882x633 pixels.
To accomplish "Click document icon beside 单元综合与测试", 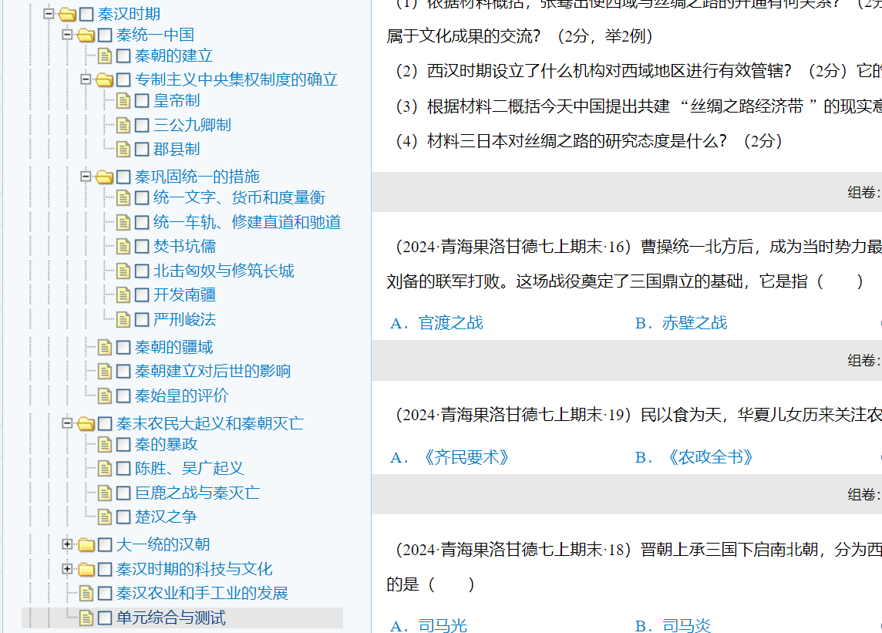I will pos(86,618).
